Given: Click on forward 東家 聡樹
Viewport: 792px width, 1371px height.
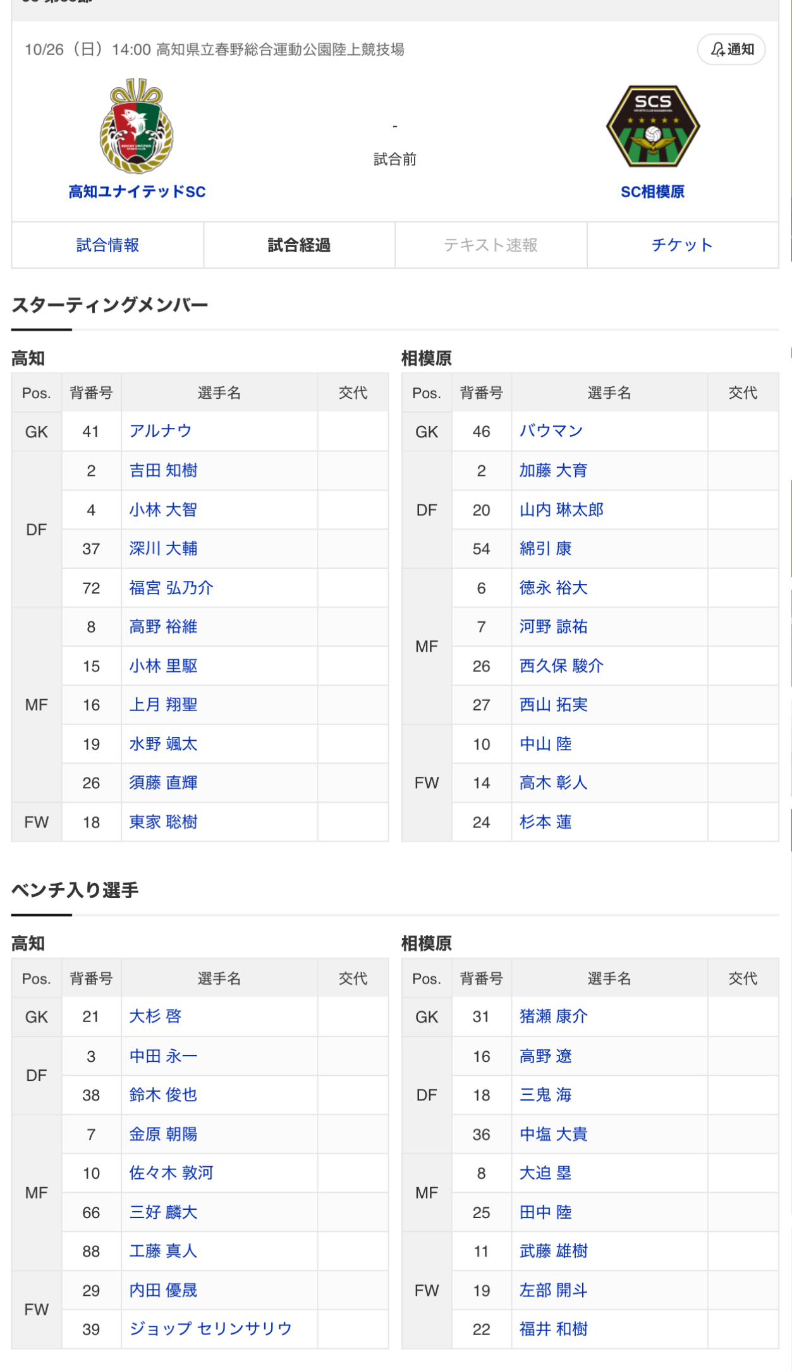Looking at the screenshot, I should point(163,822).
